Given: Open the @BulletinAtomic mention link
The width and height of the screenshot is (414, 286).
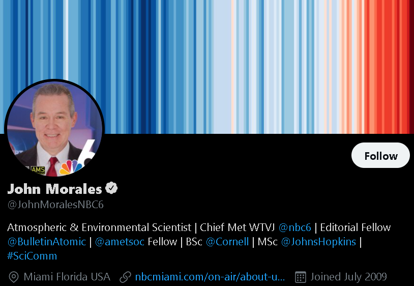Looking at the screenshot, I should (x=46, y=242).
